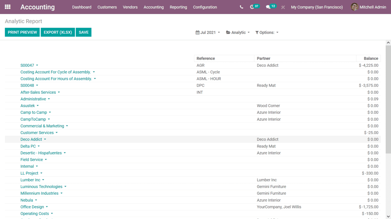Open the Reporting menu
The image size is (391, 219).
[x=178, y=7]
